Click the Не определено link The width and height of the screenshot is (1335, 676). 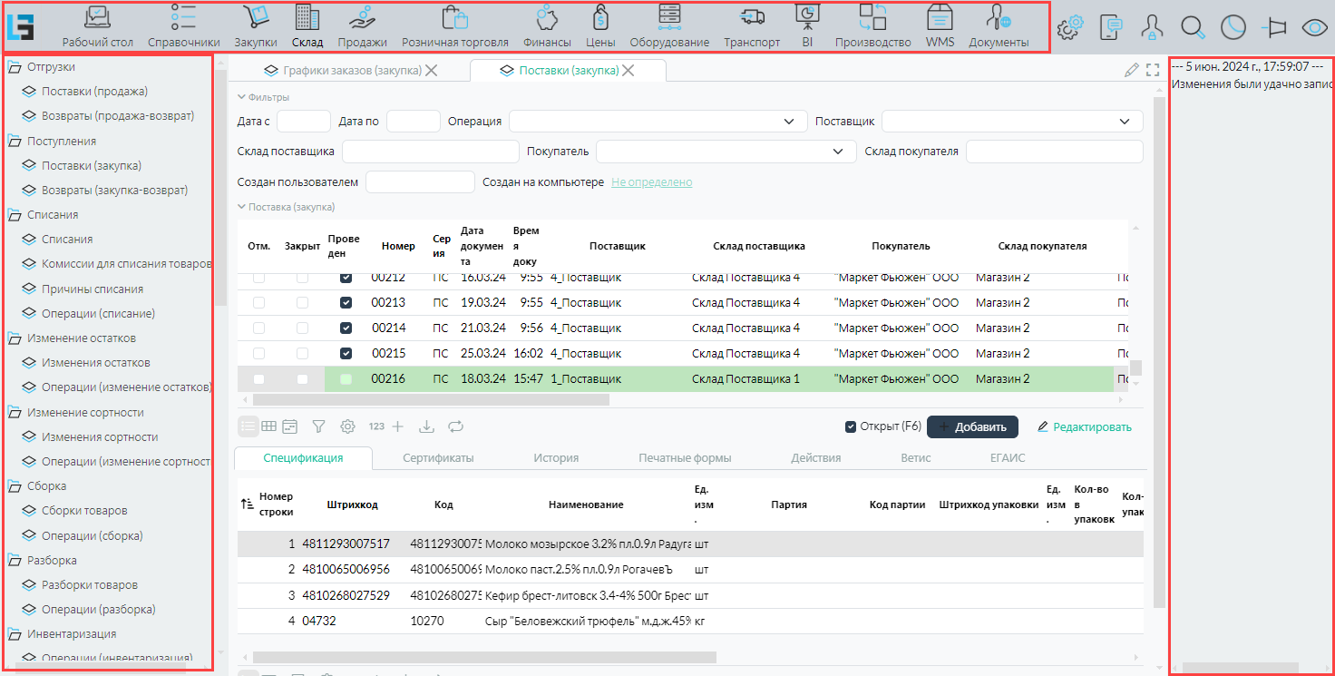[651, 182]
